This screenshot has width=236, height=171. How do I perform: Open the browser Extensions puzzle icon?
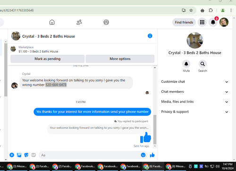pyautogui.click(x=211, y=10)
